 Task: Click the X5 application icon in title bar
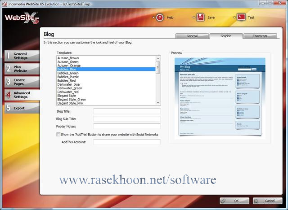pyautogui.click(x=4, y=4)
